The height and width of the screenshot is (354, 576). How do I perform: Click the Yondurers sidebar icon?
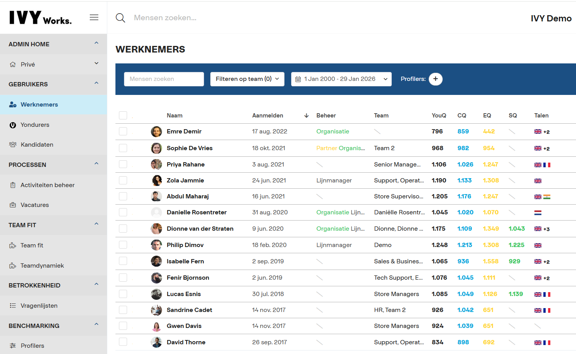(13, 125)
